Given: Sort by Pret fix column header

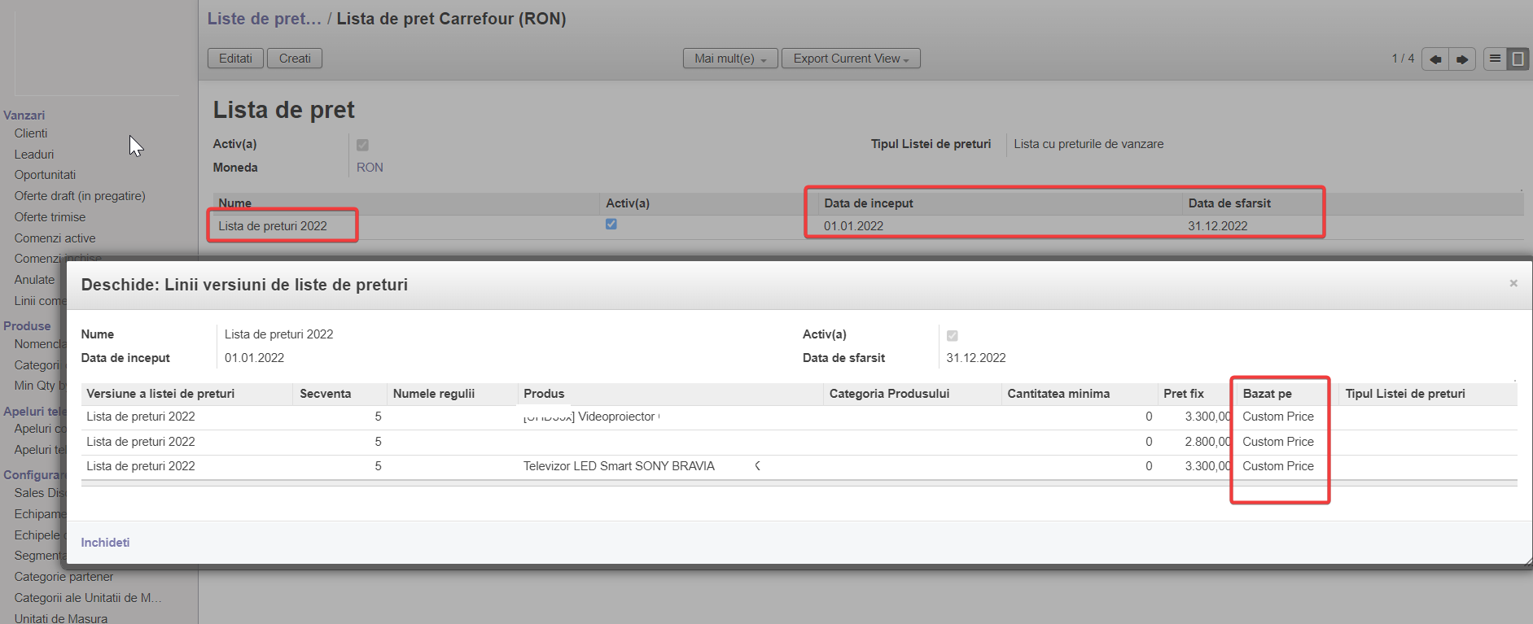Looking at the screenshot, I should click(1183, 394).
